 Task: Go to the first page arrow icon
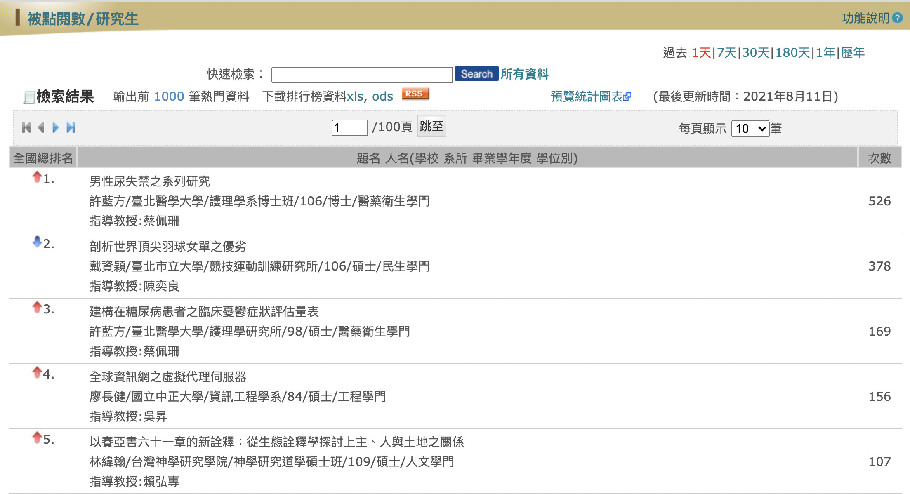coord(26,128)
